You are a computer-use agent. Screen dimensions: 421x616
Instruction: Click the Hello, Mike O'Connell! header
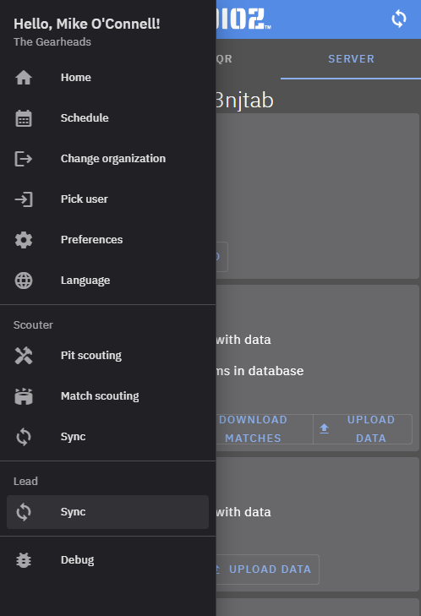(87, 24)
